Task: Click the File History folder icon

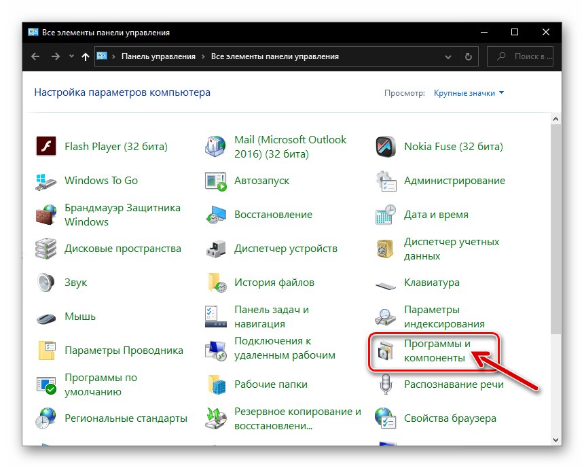Action: coord(215,283)
